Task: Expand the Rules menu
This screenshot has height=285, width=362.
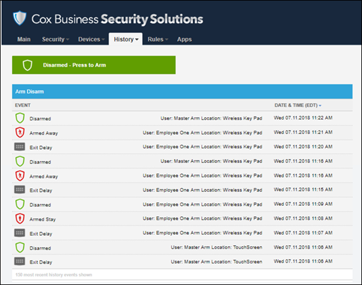Action: (x=157, y=39)
